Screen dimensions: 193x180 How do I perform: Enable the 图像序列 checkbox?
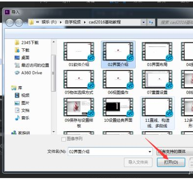64,139
